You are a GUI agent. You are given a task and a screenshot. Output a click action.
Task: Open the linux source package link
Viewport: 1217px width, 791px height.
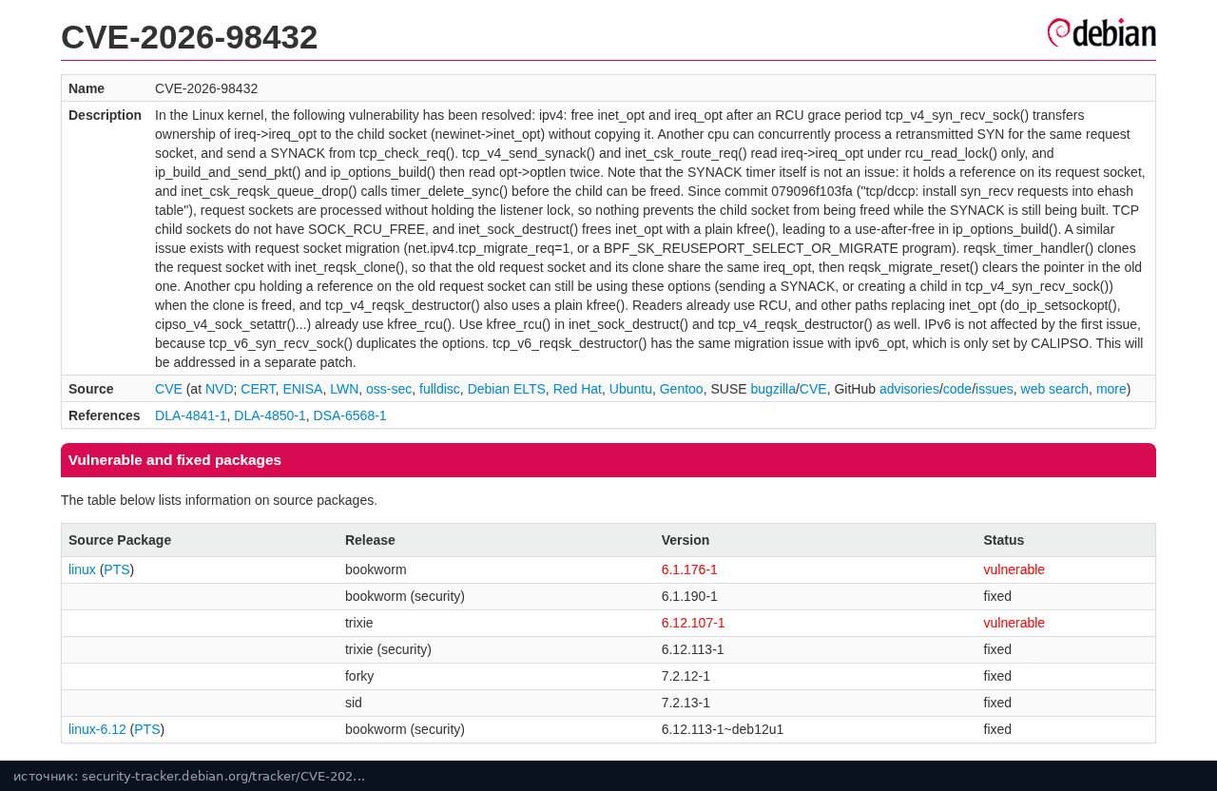(x=82, y=569)
